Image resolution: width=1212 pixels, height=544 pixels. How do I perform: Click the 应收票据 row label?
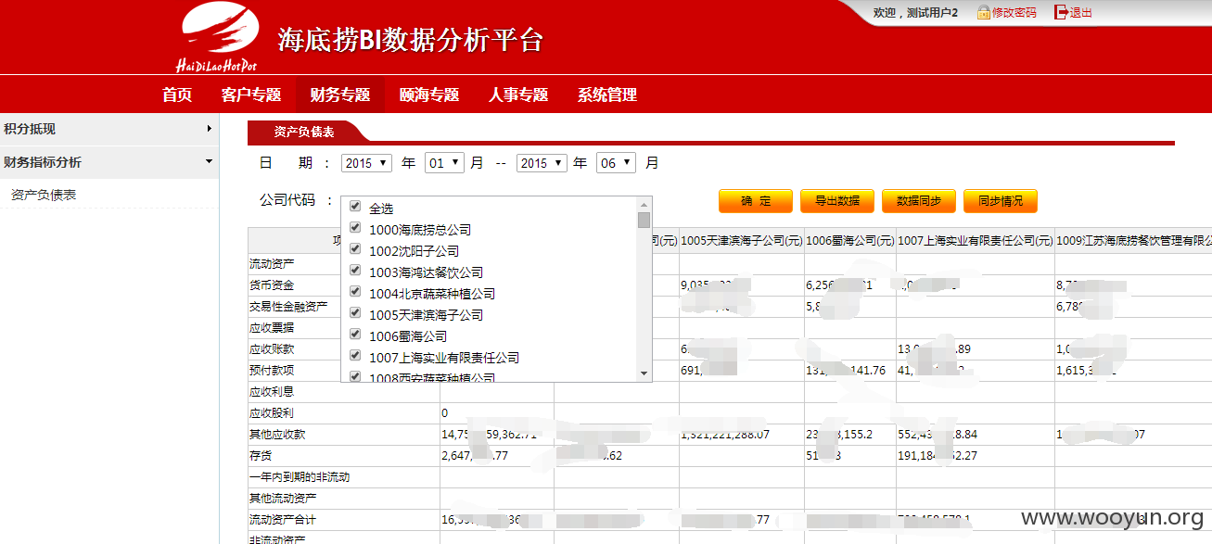(x=272, y=327)
